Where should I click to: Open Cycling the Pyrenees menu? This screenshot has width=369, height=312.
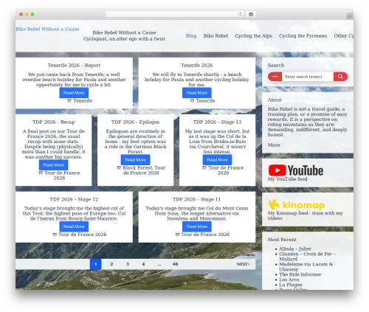pyautogui.click(x=303, y=35)
